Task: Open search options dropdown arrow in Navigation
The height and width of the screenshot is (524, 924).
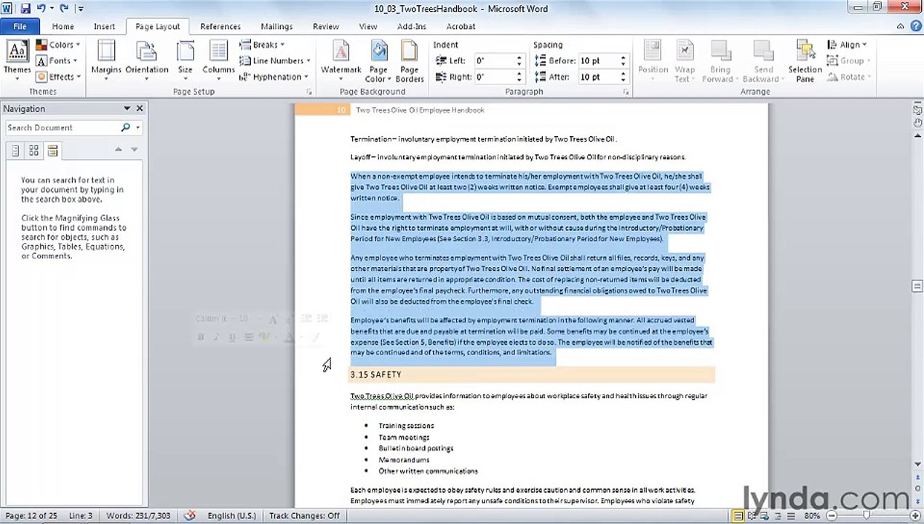Action: [138, 127]
